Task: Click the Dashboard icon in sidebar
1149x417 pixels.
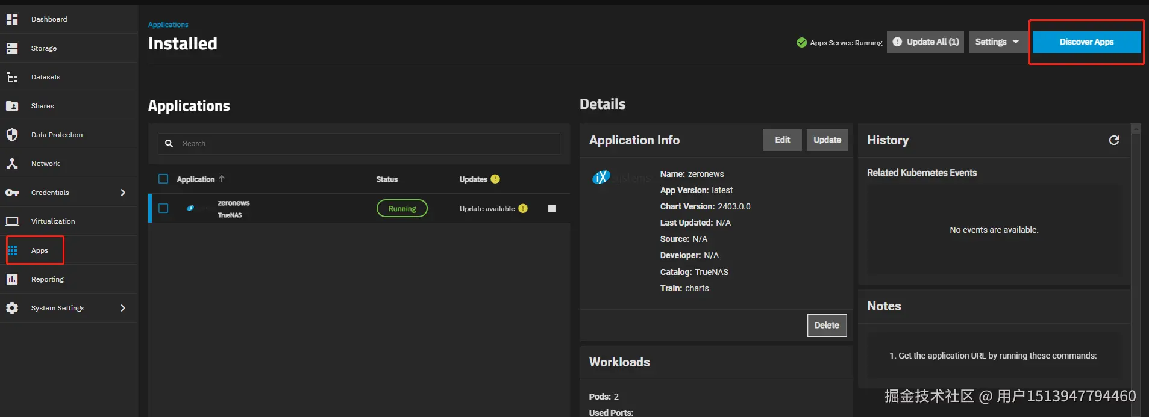Action: (x=12, y=19)
